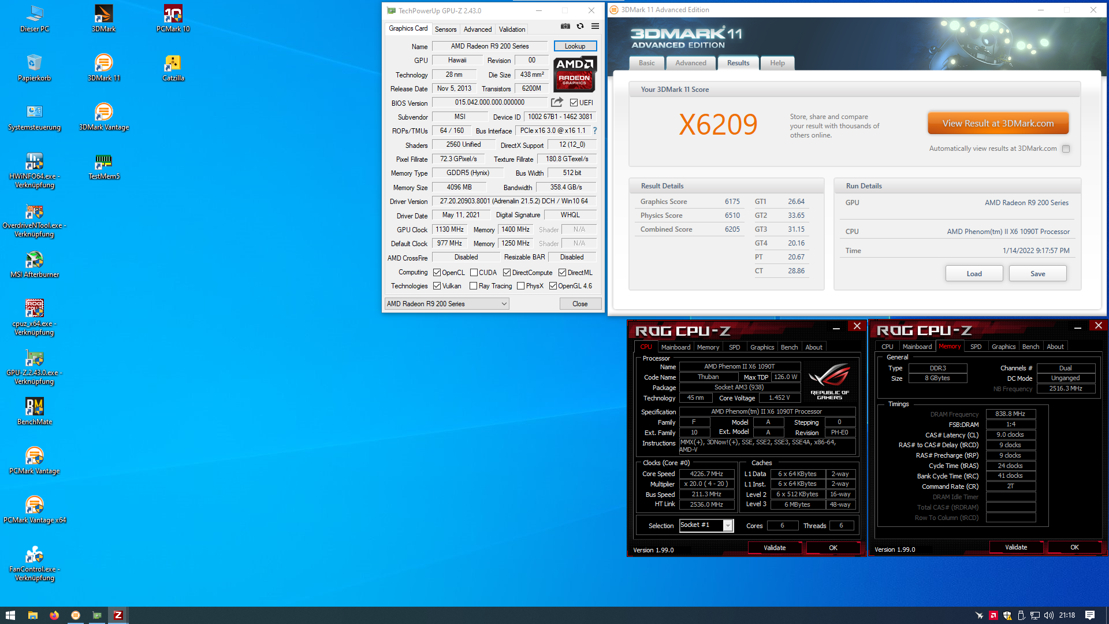The width and height of the screenshot is (1109, 624).
Task: Click volume icon in system tray
Action: (1049, 615)
